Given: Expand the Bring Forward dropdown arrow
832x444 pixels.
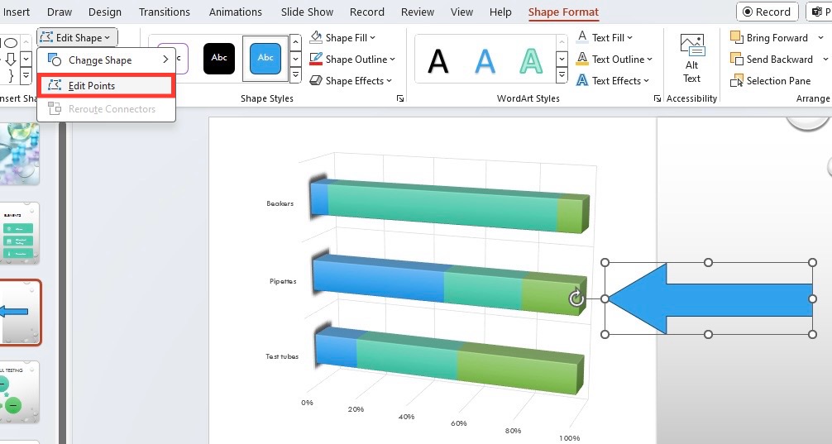Looking at the screenshot, I should [x=821, y=38].
